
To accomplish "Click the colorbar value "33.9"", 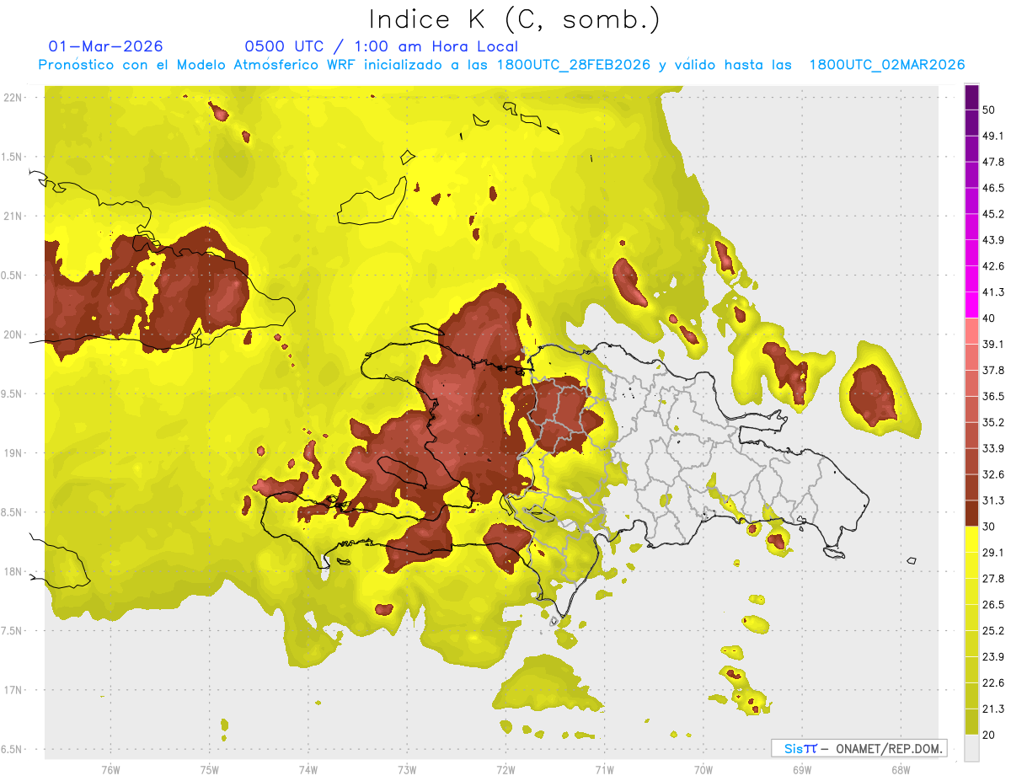I will (993, 448).
